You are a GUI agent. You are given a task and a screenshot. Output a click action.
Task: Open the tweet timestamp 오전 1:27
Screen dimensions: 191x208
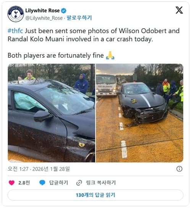point(39,169)
